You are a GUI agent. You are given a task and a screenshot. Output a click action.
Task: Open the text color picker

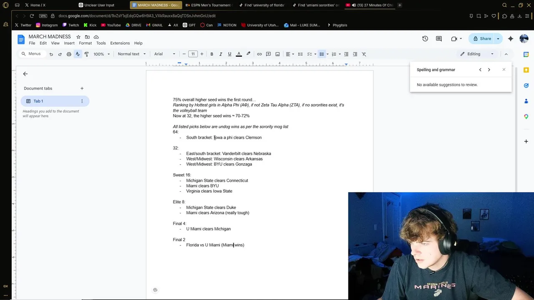[x=239, y=54]
